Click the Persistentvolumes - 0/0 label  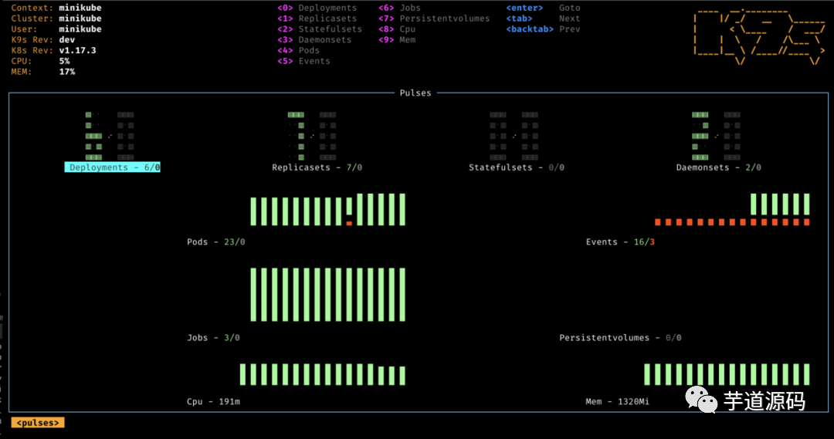click(620, 338)
